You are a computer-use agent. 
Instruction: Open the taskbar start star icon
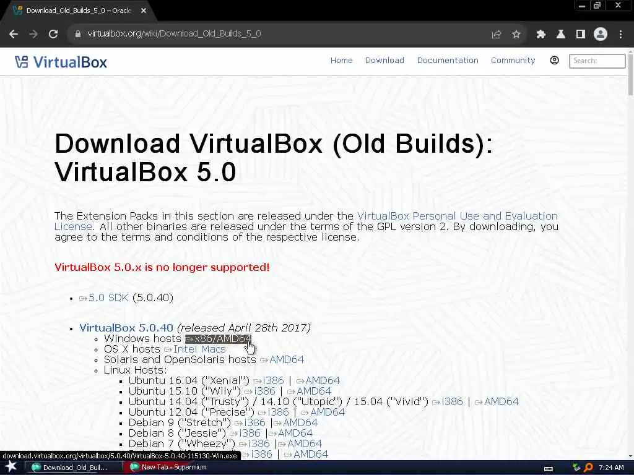point(11,467)
